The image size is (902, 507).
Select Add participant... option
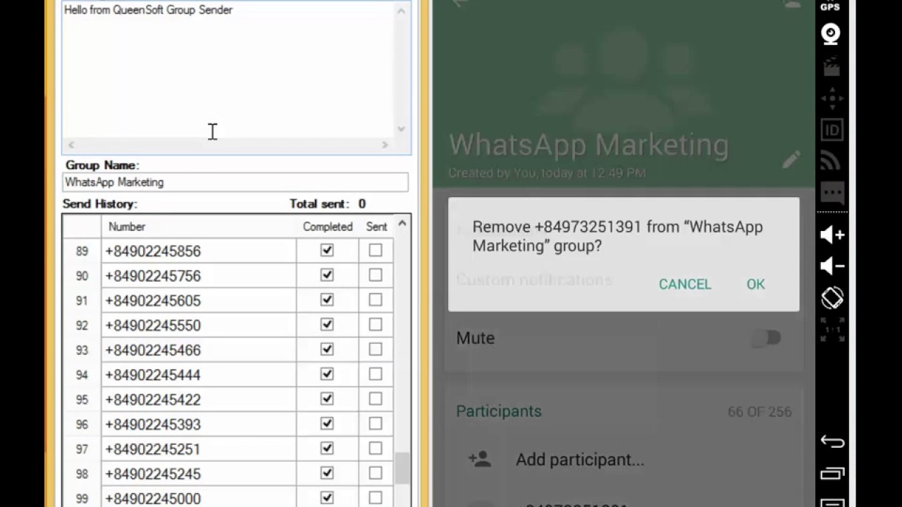580,460
